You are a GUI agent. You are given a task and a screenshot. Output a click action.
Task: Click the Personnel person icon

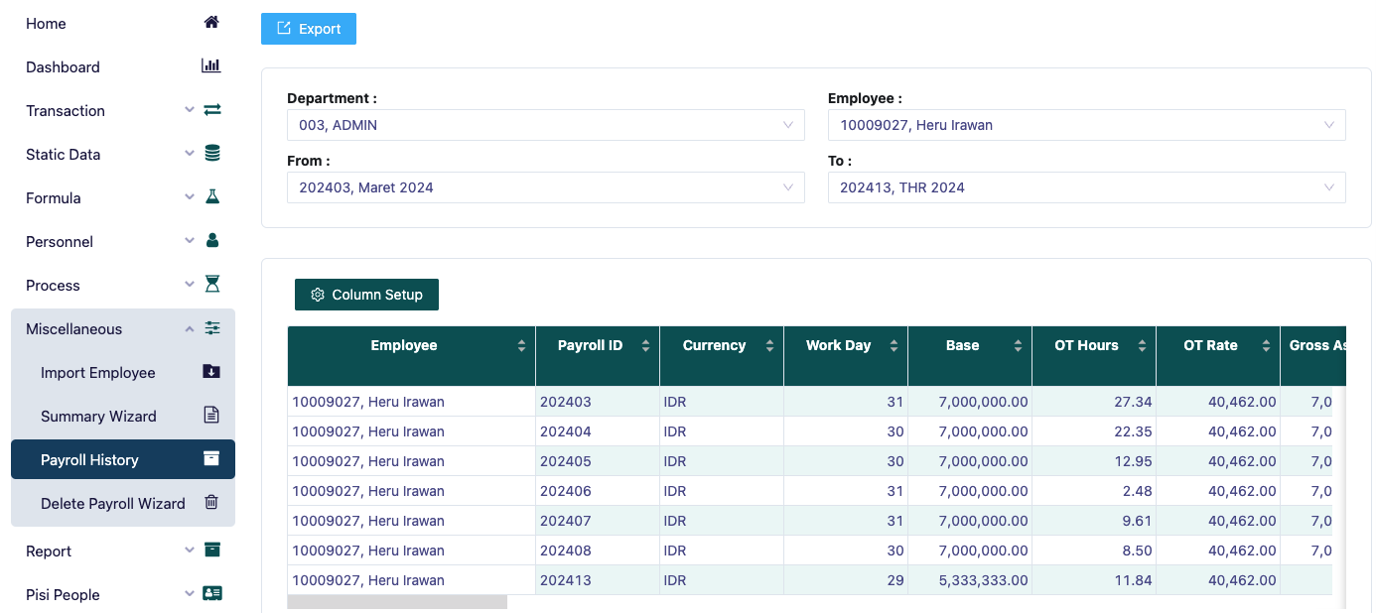pyautogui.click(x=211, y=240)
